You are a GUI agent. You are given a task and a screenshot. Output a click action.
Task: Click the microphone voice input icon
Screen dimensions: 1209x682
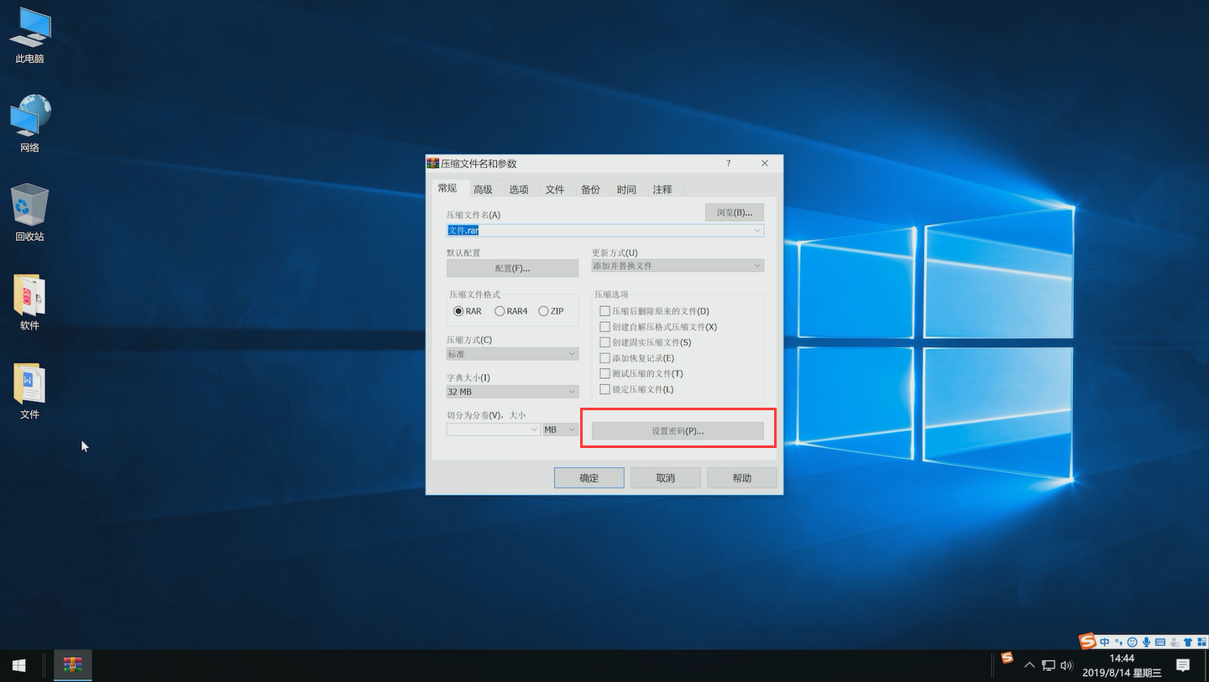(x=1146, y=642)
